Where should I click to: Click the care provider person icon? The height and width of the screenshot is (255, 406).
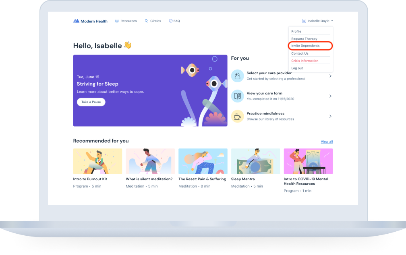pyautogui.click(x=237, y=75)
